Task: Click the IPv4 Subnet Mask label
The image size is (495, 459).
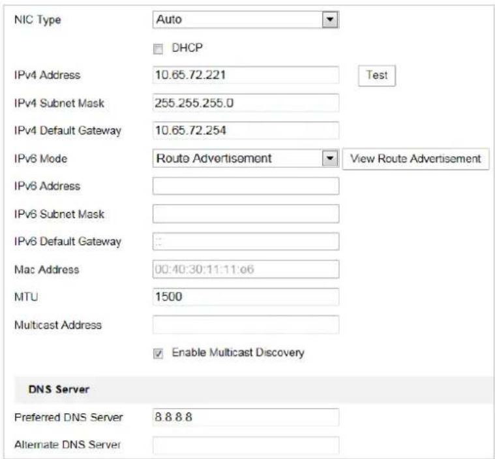Action: pyautogui.click(x=59, y=103)
